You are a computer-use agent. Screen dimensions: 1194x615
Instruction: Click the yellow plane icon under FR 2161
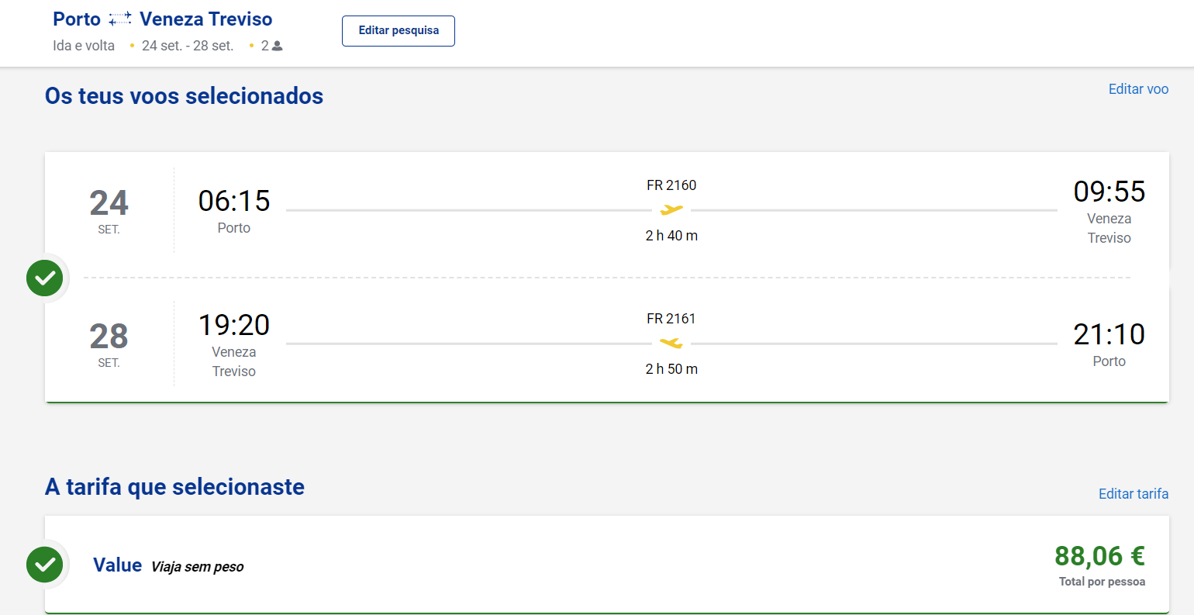coord(671,343)
